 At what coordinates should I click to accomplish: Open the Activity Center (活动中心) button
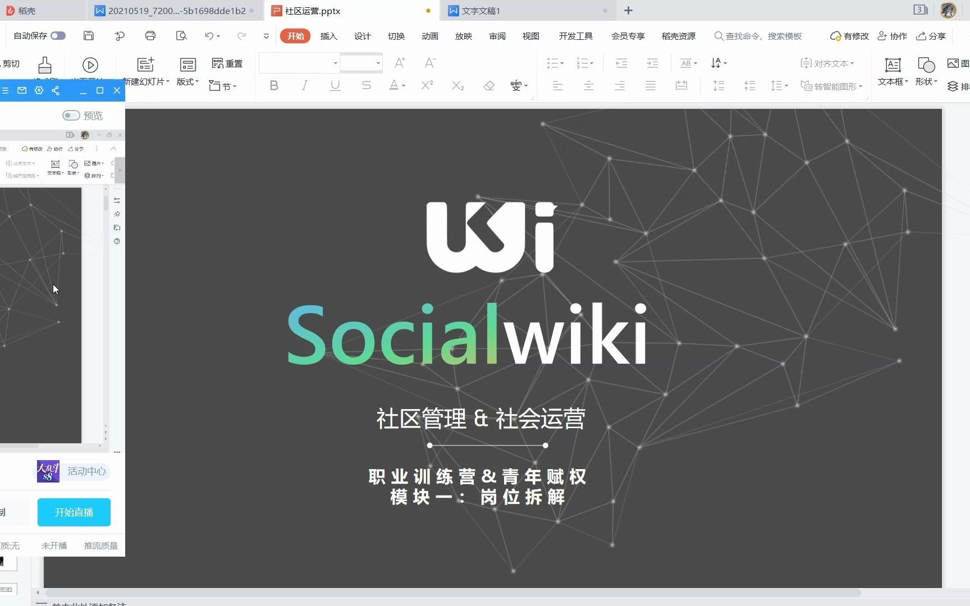click(74, 471)
